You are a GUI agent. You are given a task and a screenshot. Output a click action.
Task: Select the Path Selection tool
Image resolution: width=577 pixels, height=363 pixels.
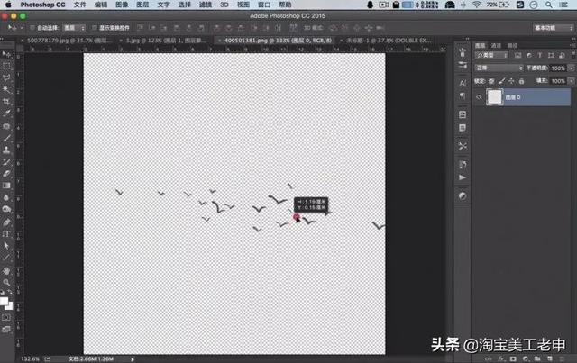point(6,246)
